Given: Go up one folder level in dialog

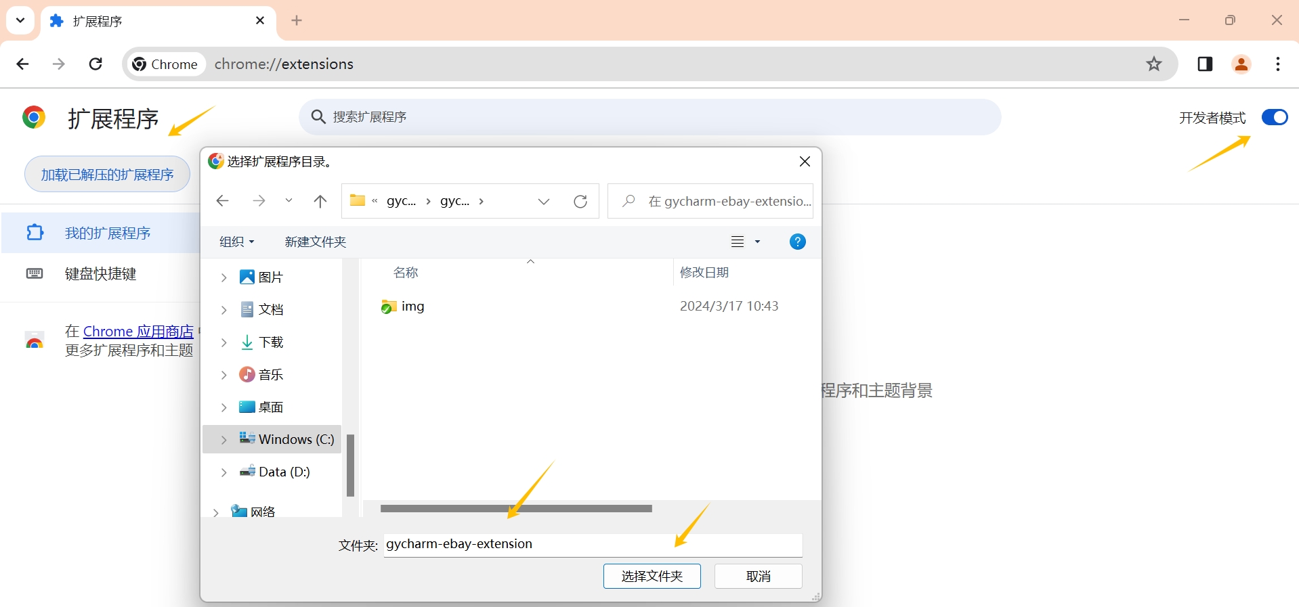Looking at the screenshot, I should [320, 201].
